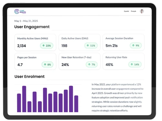The height and width of the screenshot is (121, 162).
Task: Switch language to Français
Action: [x=133, y=11]
